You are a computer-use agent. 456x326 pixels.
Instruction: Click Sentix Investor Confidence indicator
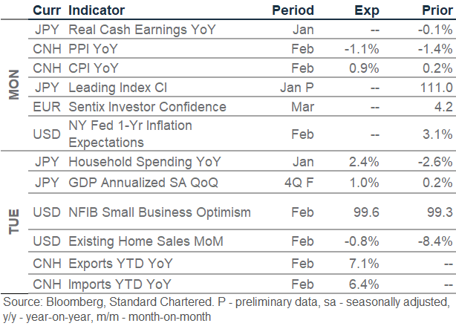click(146, 107)
